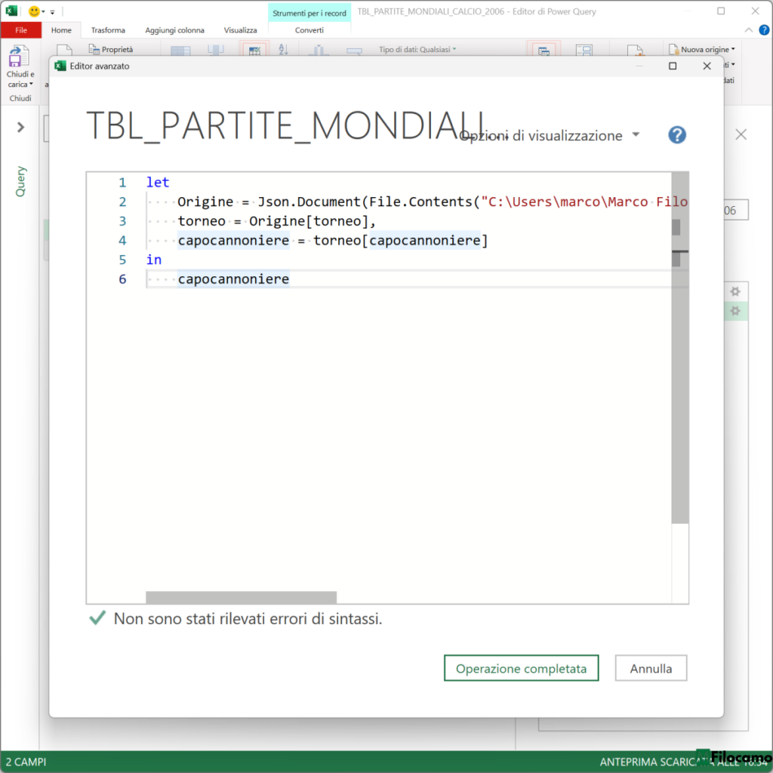Close the Editor avanzato dialog
Screen dimensions: 773x773
pyautogui.click(x=707, y=66)
